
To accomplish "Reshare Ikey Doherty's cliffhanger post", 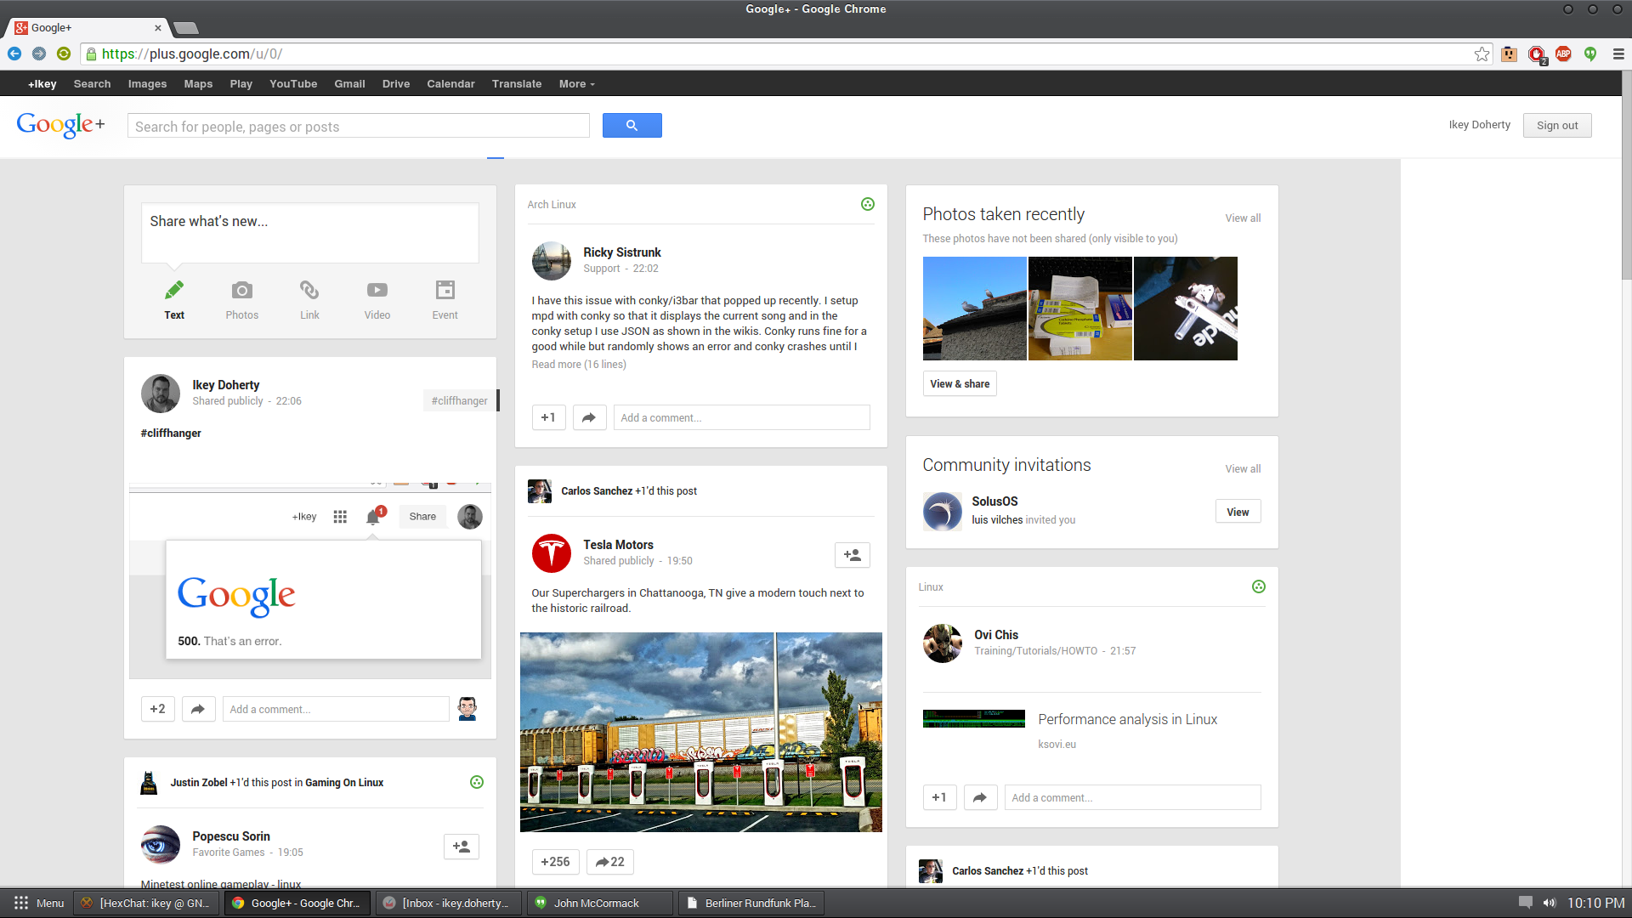I will pyautogui.click(x=198, y=709).
